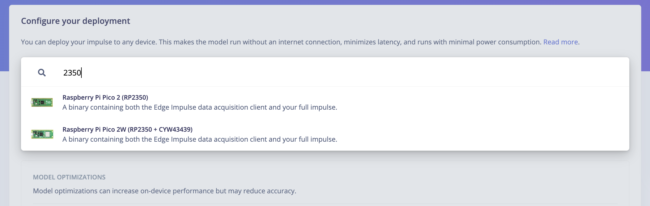
Task: Click the model optimizations accuracy description
Action: (165, 191)
